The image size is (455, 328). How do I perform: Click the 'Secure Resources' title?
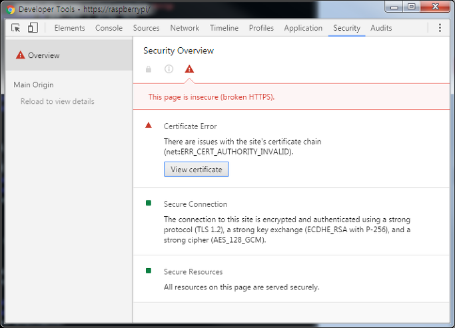(193, 272)
